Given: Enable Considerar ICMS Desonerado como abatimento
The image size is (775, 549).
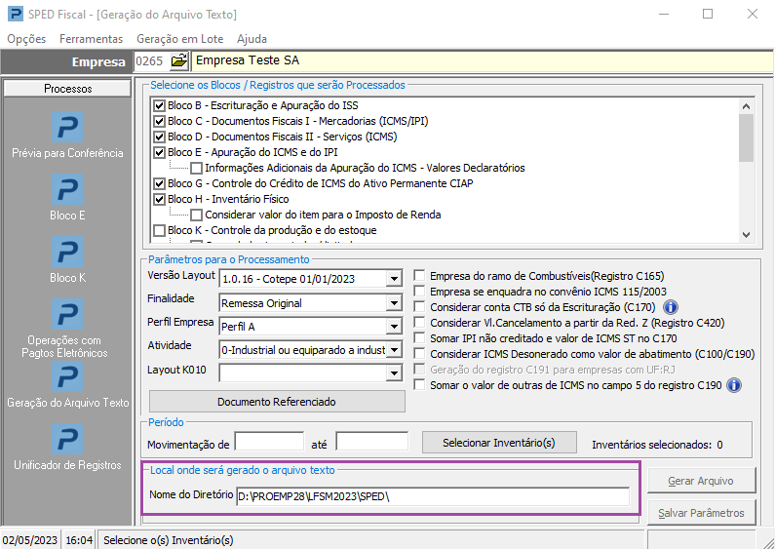Looking at the screenshot, I should point(419,354).
